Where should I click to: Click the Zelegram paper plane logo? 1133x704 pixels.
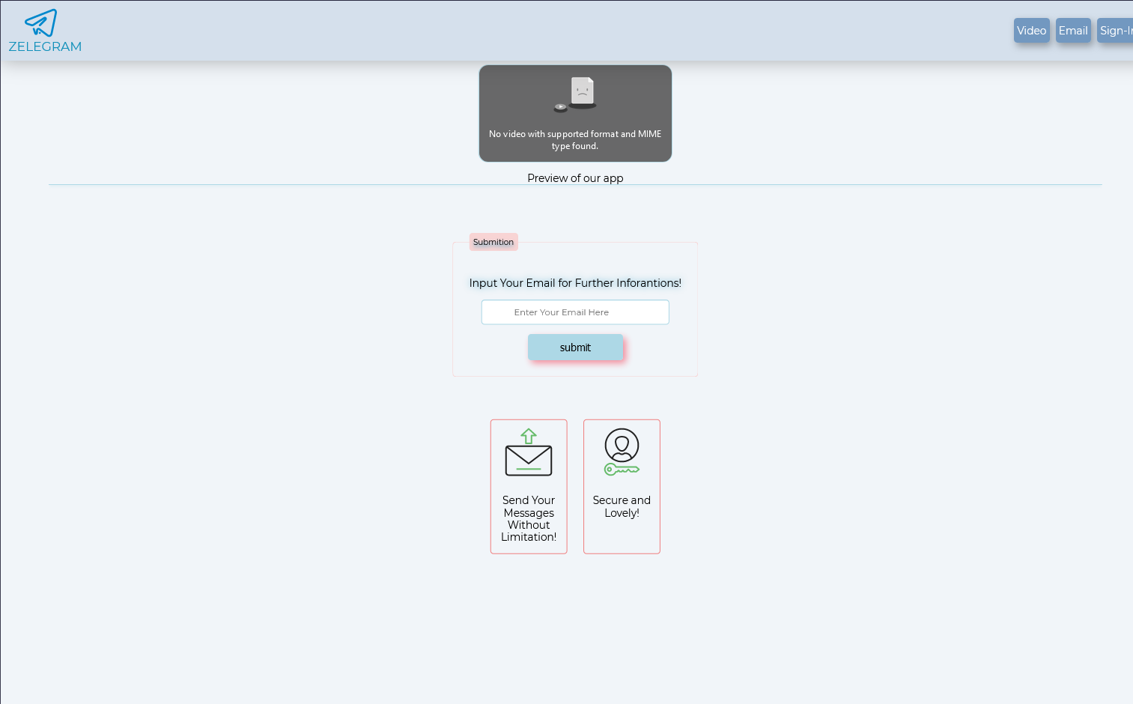(41, 23)
